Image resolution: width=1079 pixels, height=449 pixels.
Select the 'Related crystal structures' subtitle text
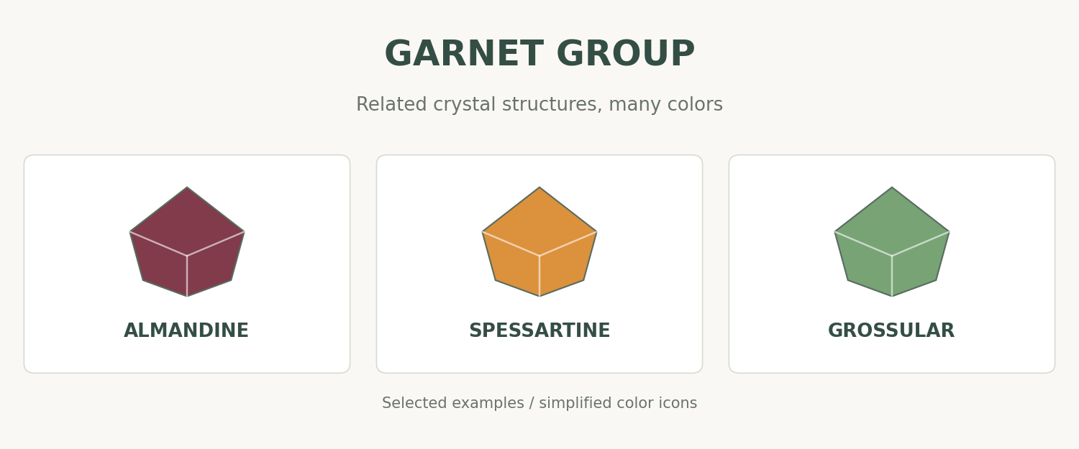pyautogui.click(x=477, y=105)
